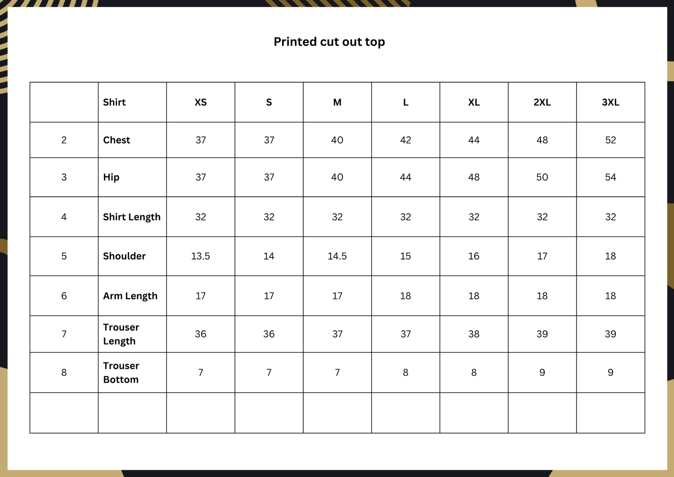Click the 13.5 shoulder value for XS
674x477 pixels.
tap(201, 256)
